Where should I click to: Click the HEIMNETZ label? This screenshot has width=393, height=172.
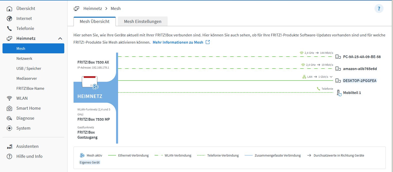click(x=90, y=96)
